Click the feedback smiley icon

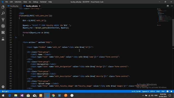167,91
